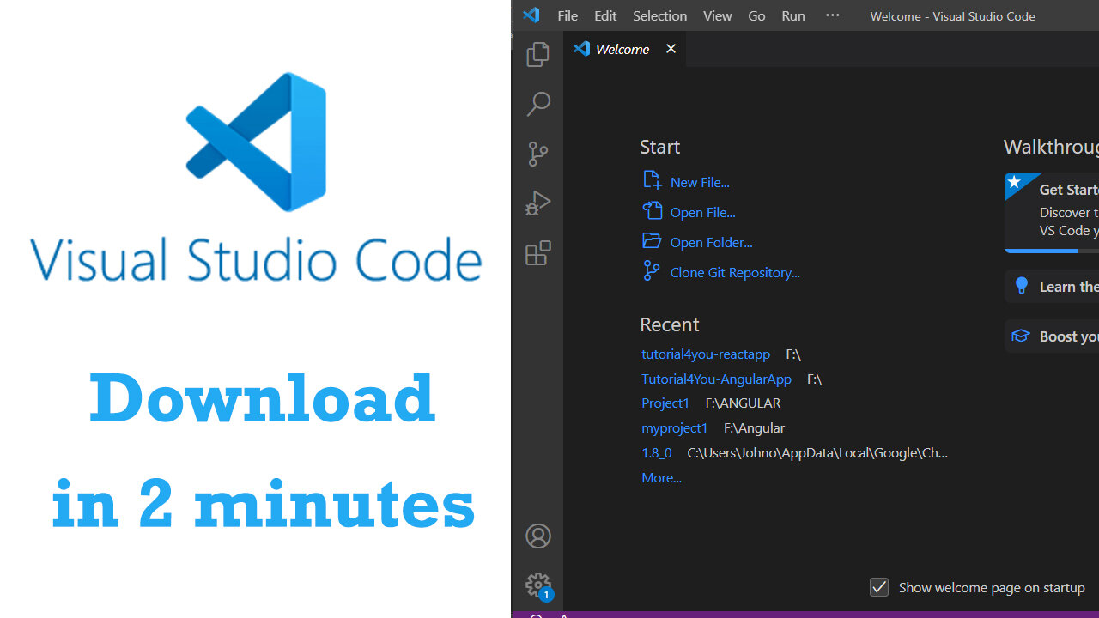1099x618 pixels.
Task: Click the Get Started progress bar
Action: tap(1052, 251)
